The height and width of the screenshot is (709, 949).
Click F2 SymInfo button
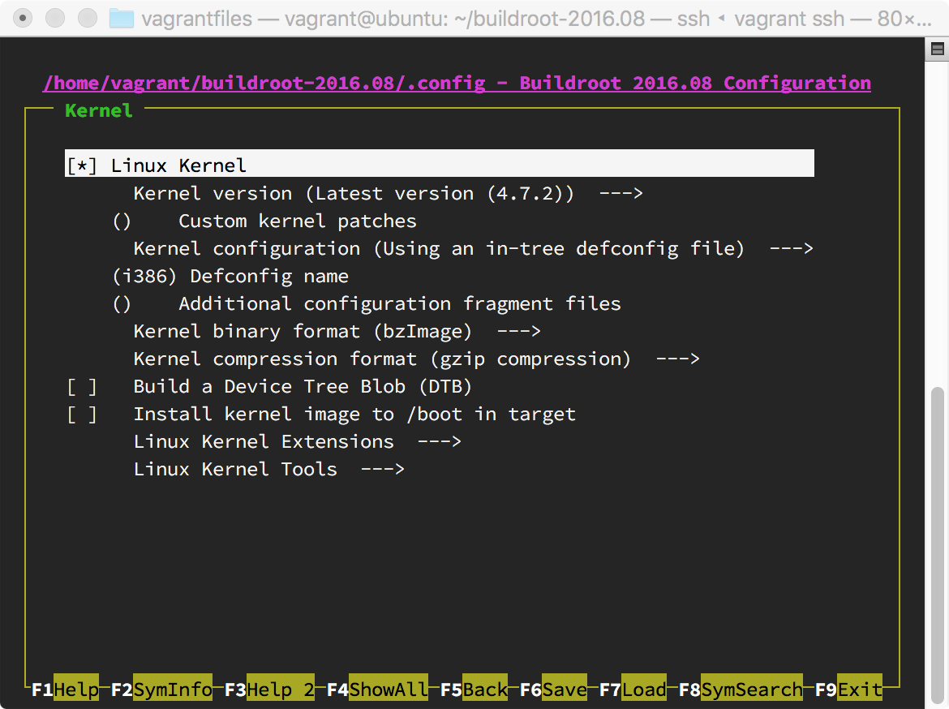point(161,689)
